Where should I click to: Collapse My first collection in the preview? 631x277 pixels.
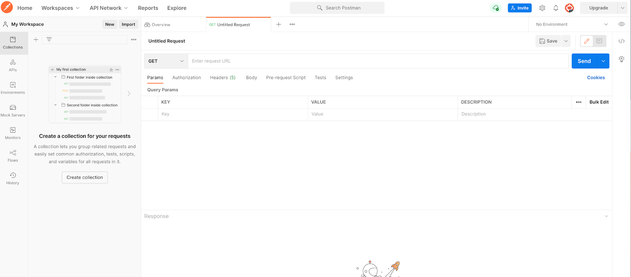pyautogui.click(x=52, y=70)
